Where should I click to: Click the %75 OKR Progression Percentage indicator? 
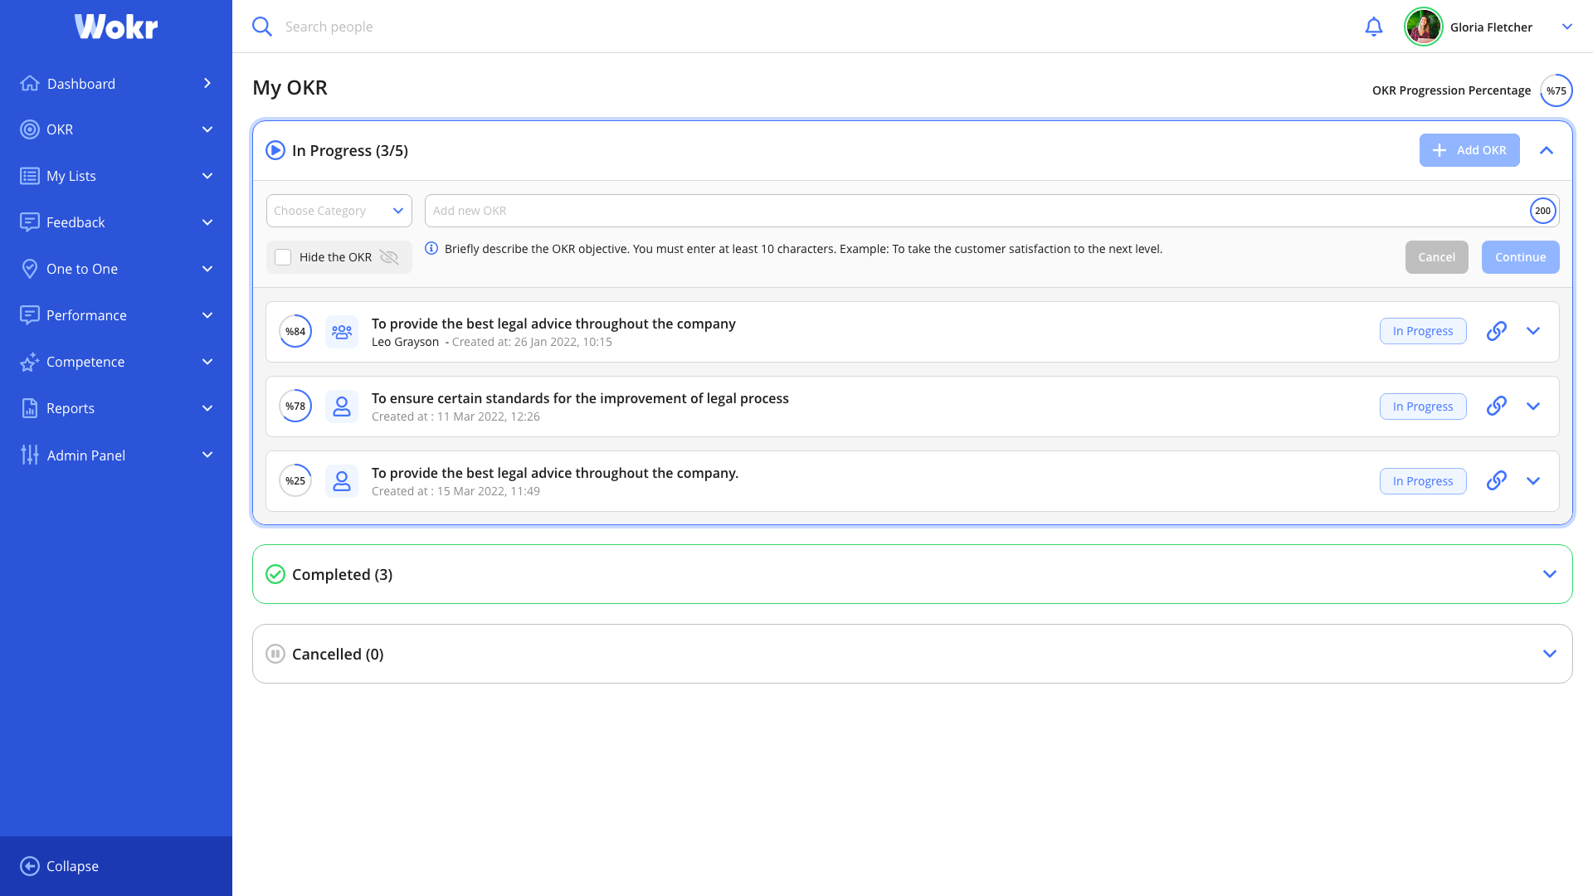(x=1556, y=90)
